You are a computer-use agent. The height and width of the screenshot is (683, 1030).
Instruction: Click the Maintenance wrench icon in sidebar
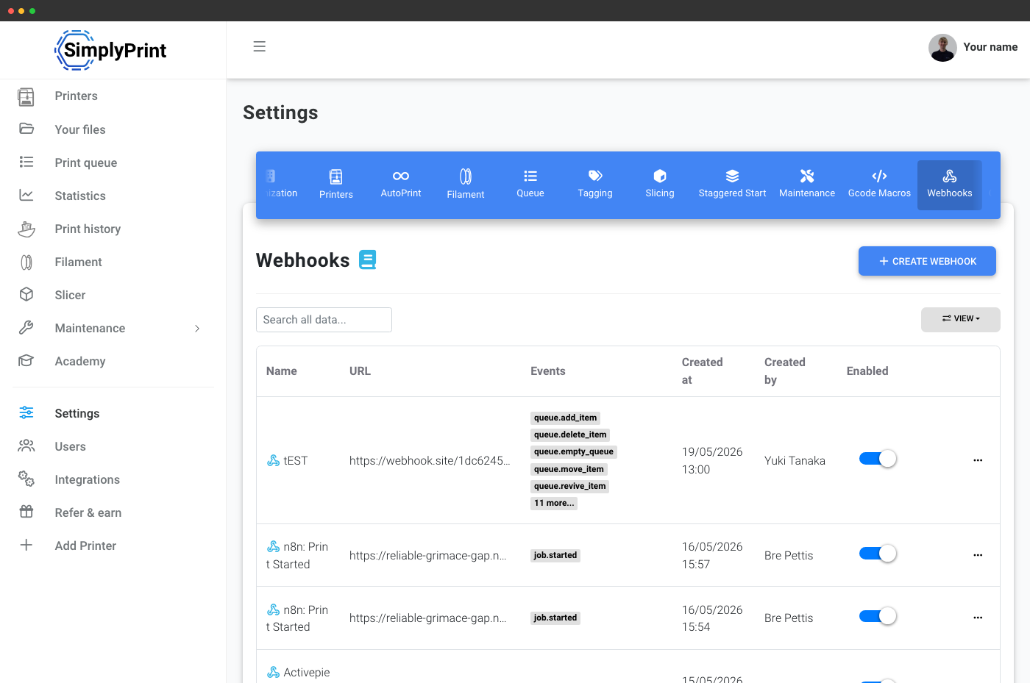pyautogui.click(x=26, y=328)
